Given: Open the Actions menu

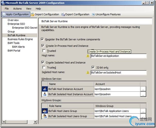Looking at the screenshot, I should coord(18,9).
